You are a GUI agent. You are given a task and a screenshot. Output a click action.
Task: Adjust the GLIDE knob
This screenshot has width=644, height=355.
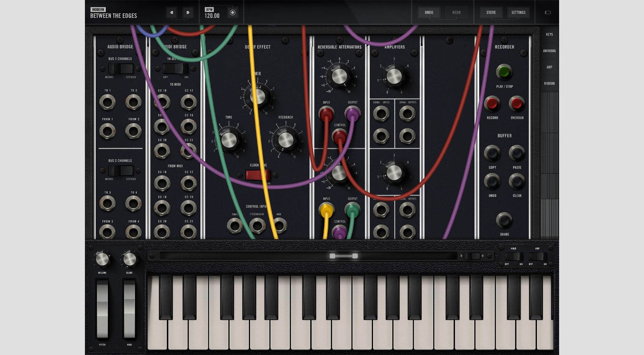click(129, 259)
